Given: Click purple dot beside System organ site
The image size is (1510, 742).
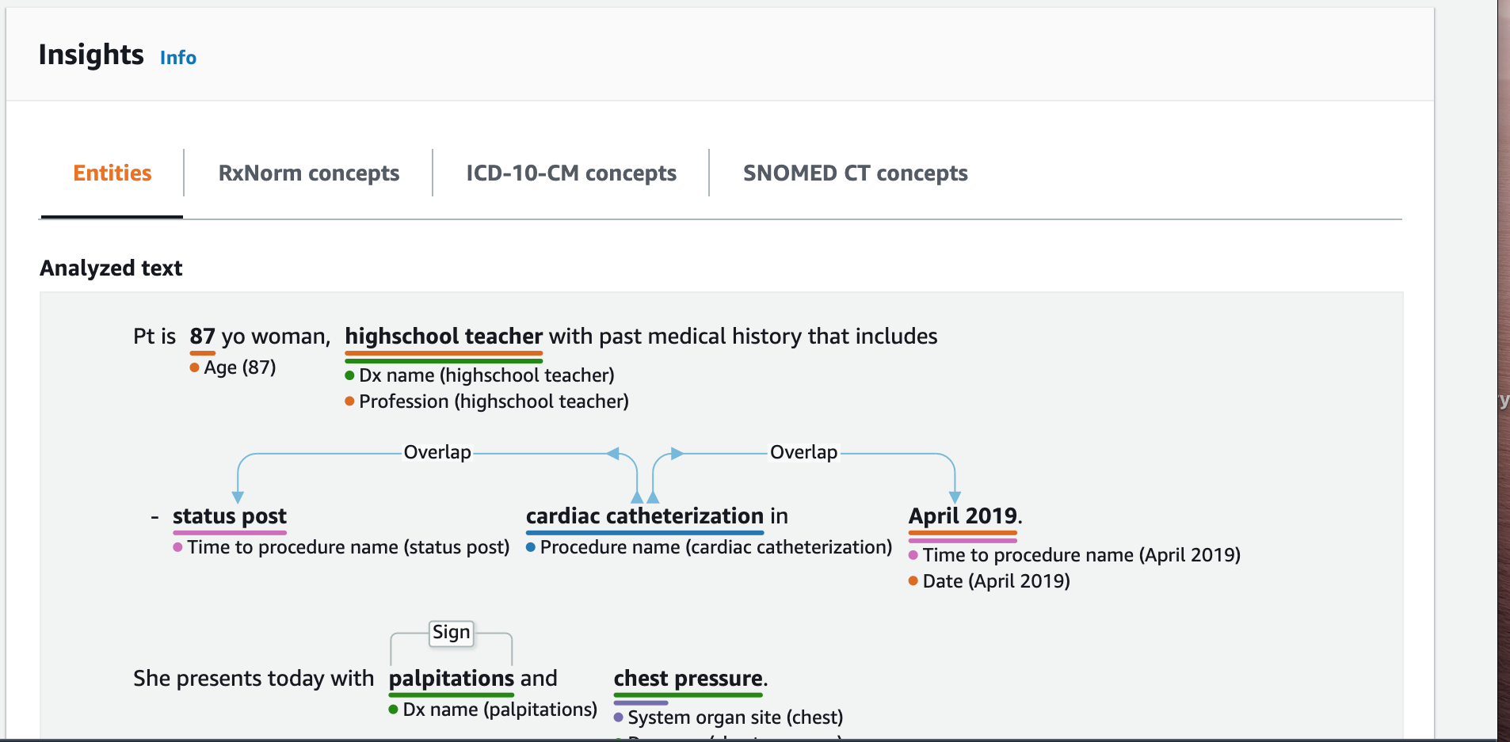Looking at the screenshot, I should pyautogui.click(x=619, y=717).
